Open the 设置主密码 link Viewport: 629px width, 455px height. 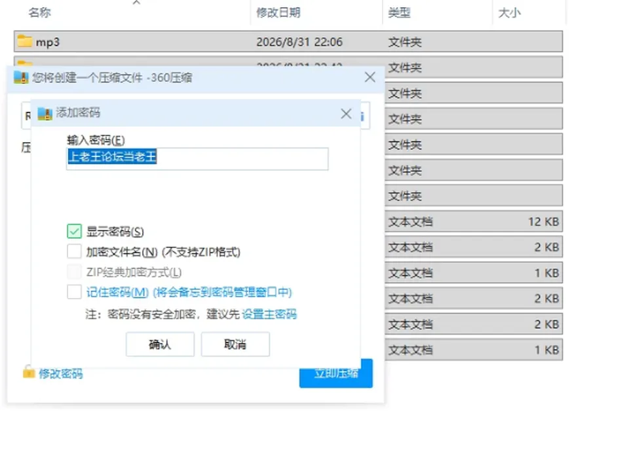[x=269, y=314]
